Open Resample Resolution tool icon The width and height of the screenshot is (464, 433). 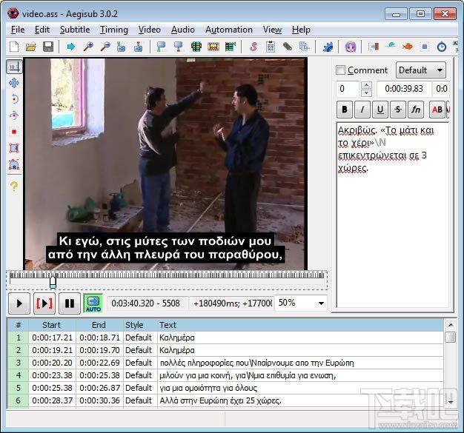[x=425, y=47]
